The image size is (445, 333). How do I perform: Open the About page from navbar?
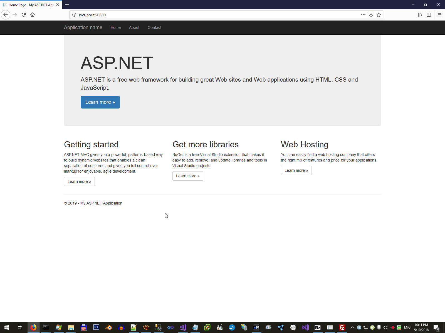[x=134, y=27]
